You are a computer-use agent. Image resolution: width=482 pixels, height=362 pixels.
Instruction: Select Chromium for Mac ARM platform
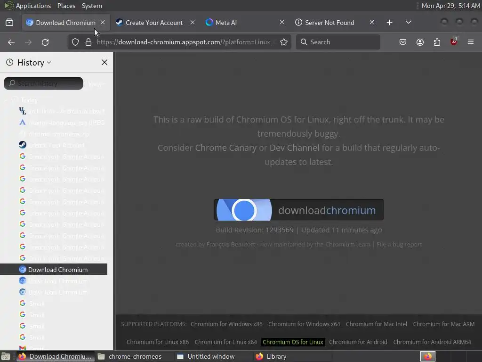[444, 324]
